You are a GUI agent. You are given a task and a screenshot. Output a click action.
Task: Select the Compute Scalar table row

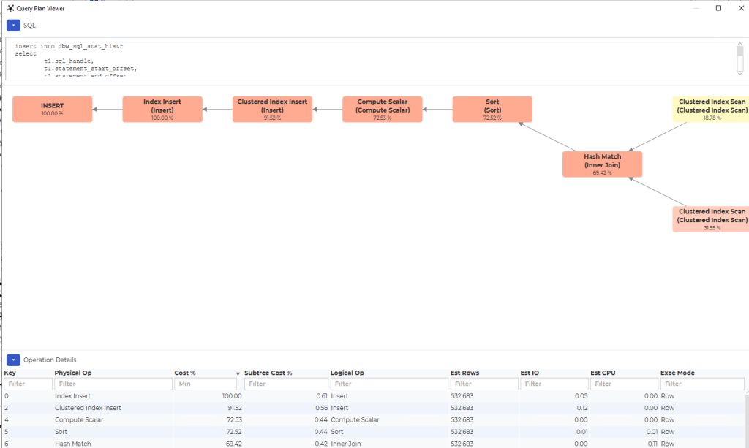374,419
